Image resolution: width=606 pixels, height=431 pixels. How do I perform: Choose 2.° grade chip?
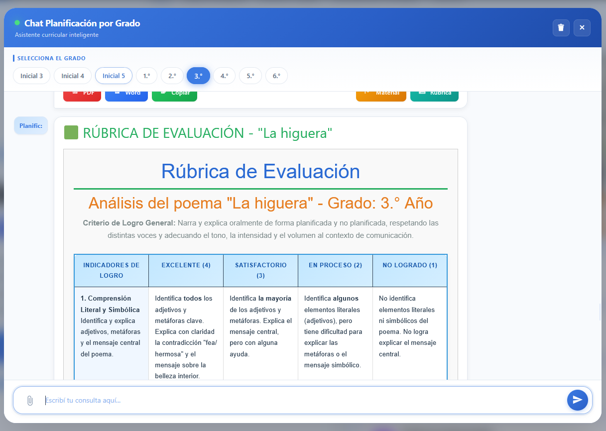pyautogui.click(x=172, y=76)
